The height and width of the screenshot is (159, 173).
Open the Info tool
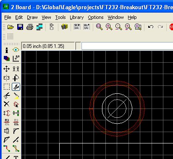click(7, 50)
